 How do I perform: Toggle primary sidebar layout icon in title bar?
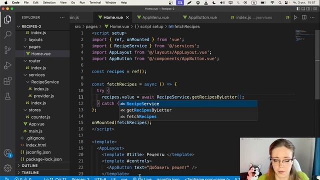coord(298,9)
